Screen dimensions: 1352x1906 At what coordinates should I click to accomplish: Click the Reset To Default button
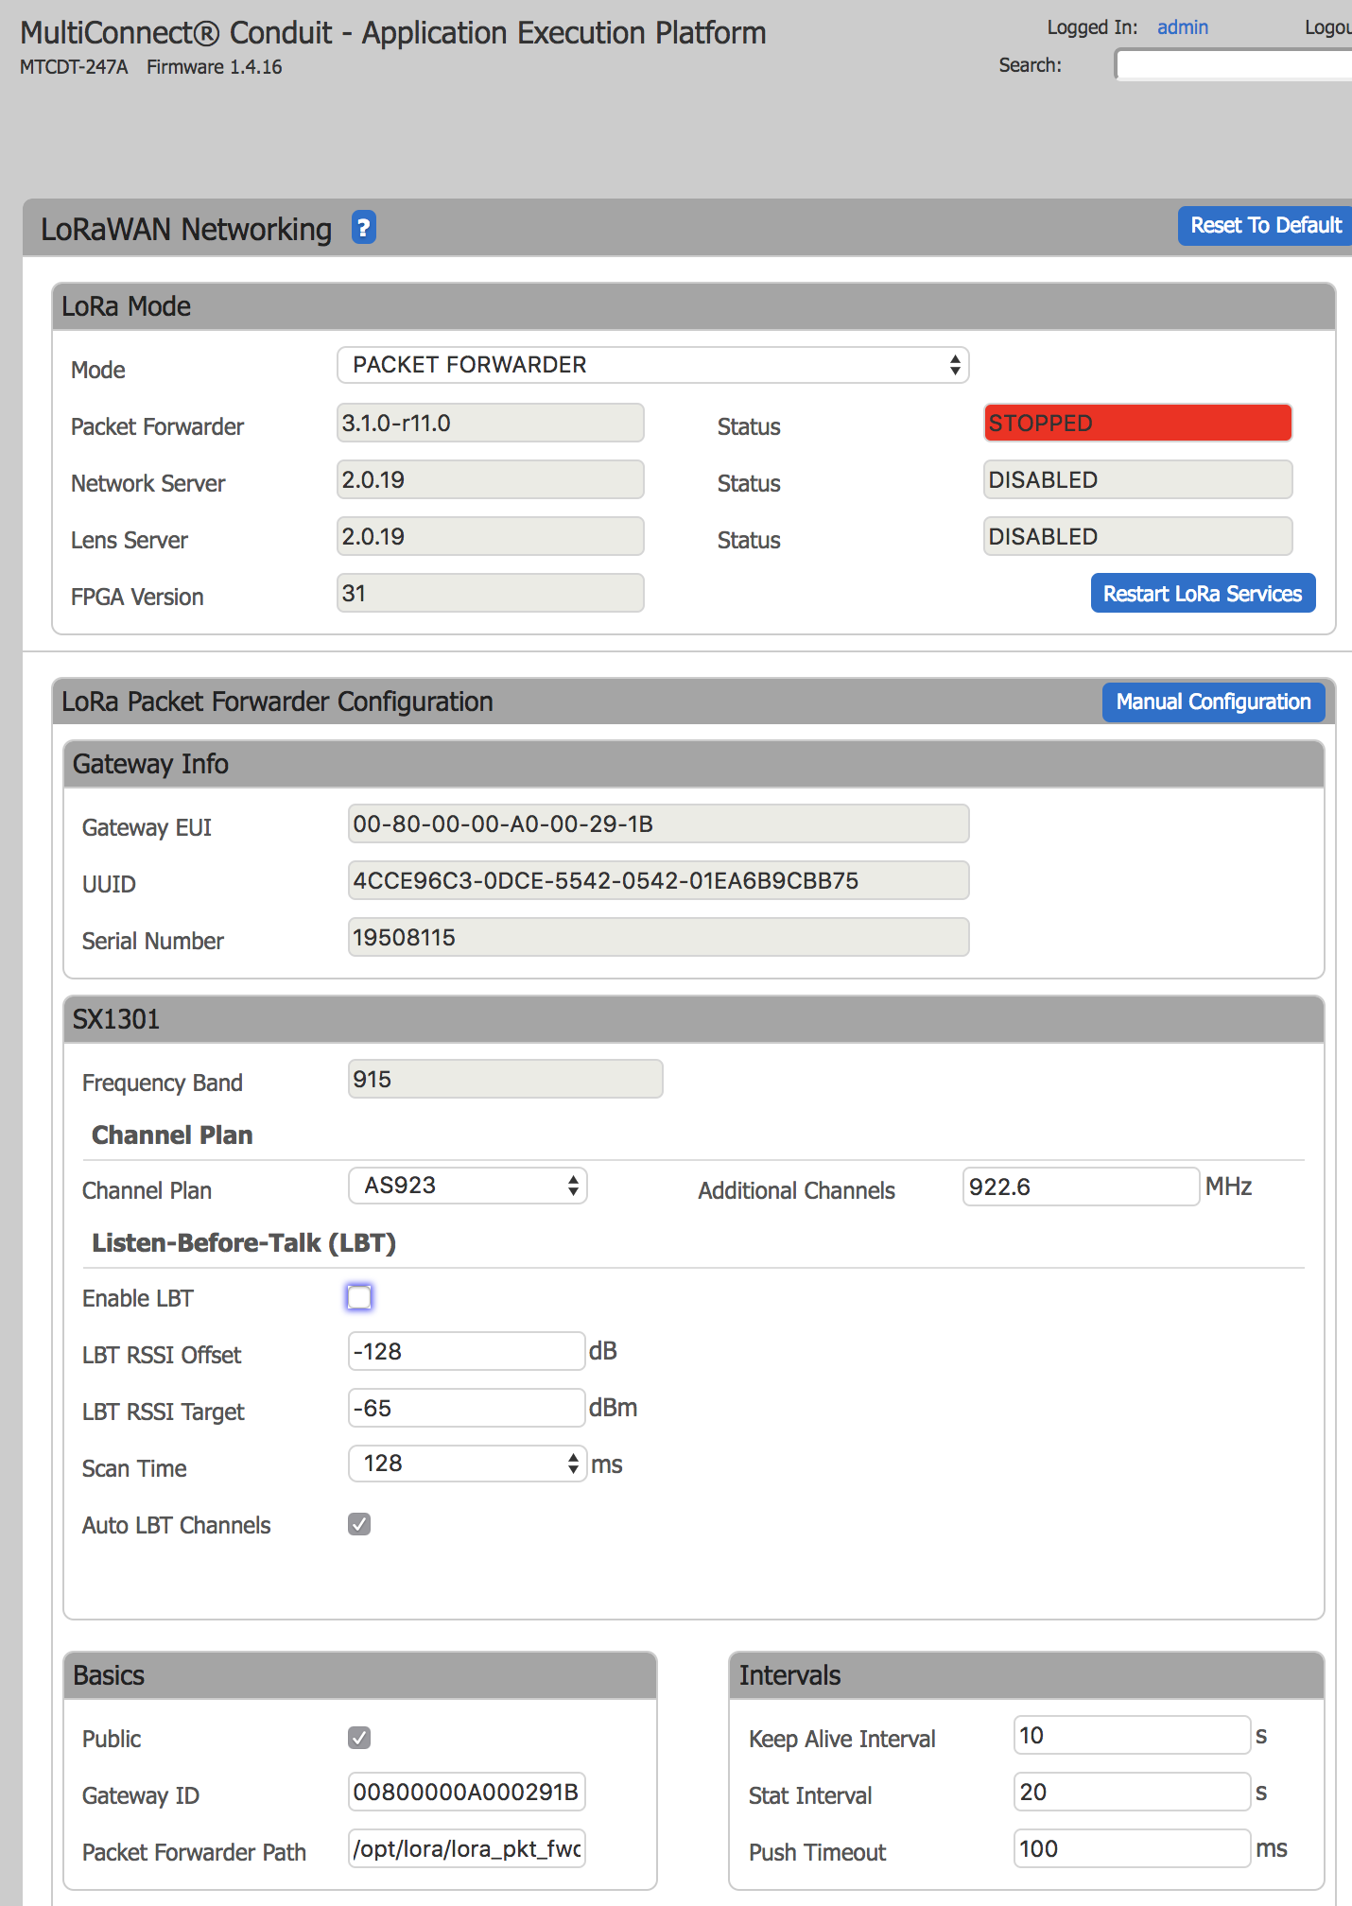pyautogui.click(x=1264, y=226)
